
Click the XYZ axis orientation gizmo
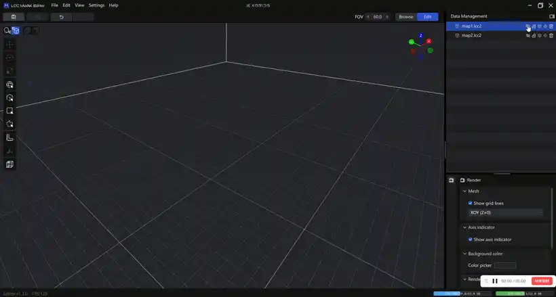420,46
